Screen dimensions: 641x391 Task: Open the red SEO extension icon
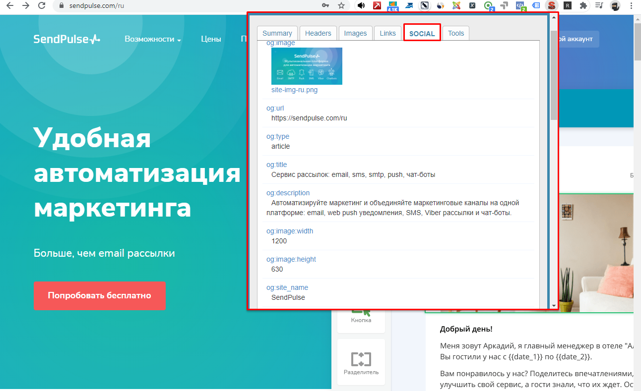pos(551,6)
